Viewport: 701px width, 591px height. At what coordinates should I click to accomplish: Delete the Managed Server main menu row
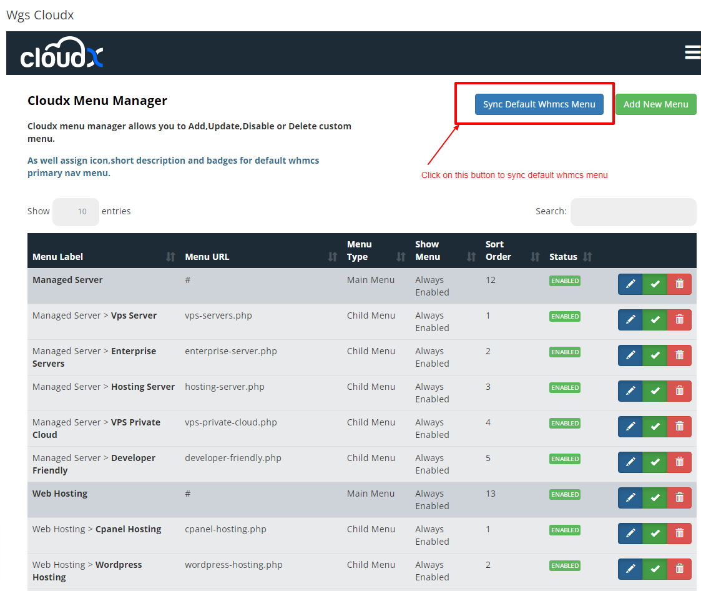[x=680, y=284]
